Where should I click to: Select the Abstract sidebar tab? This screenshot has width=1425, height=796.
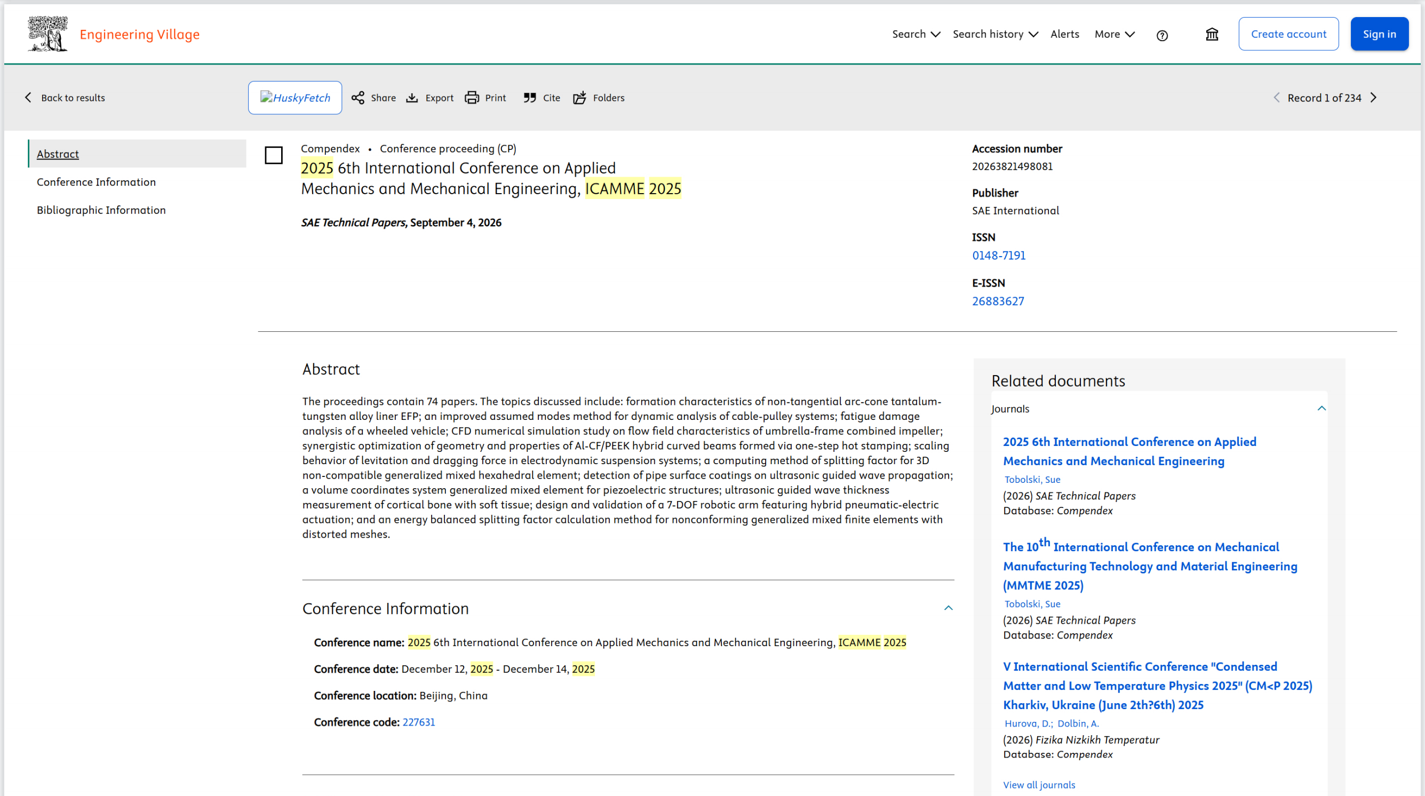click(137, 154)
